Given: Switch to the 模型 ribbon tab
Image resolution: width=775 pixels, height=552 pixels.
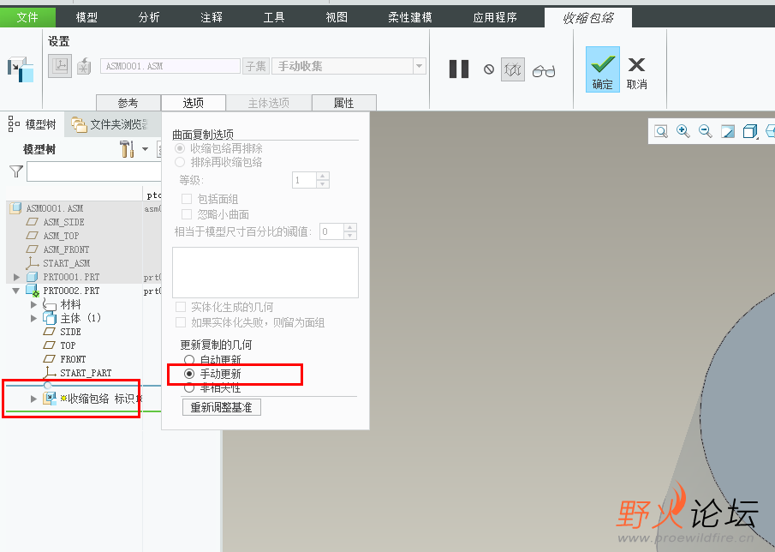Looking at the screenshot, I should 86,17.
